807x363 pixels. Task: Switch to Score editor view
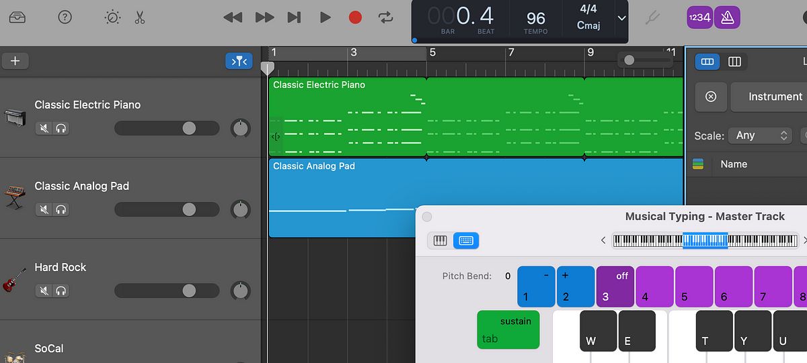tap(734, 62)
